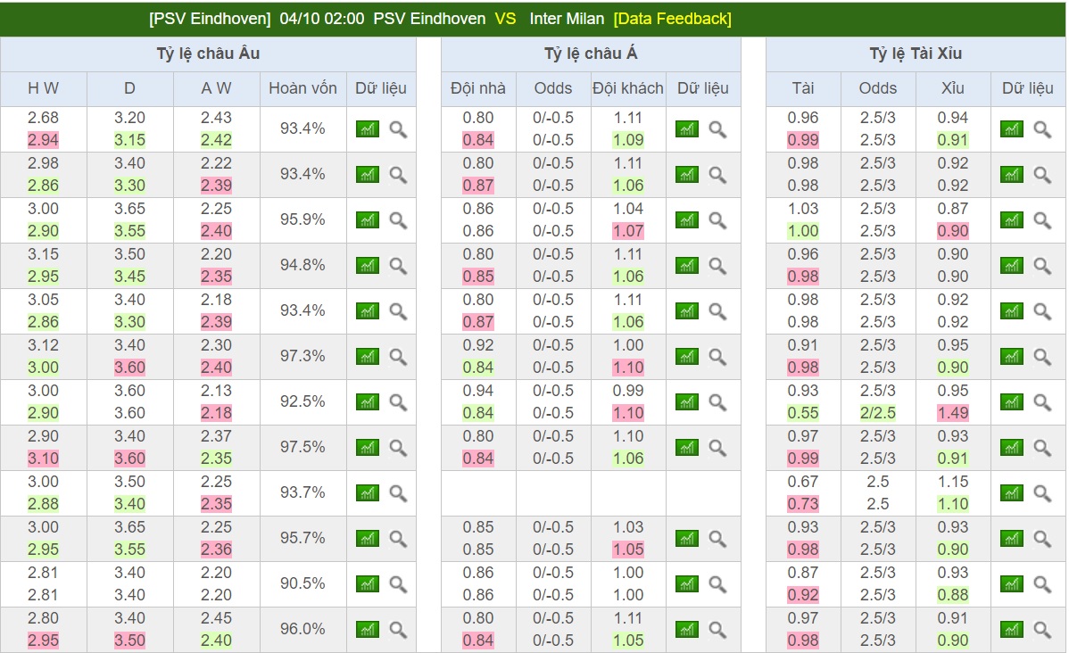Screen dimensions: 1069x653
Task: Open Asian odds chart for row with home 0.94/0.84
Action: tap(687, 402)
